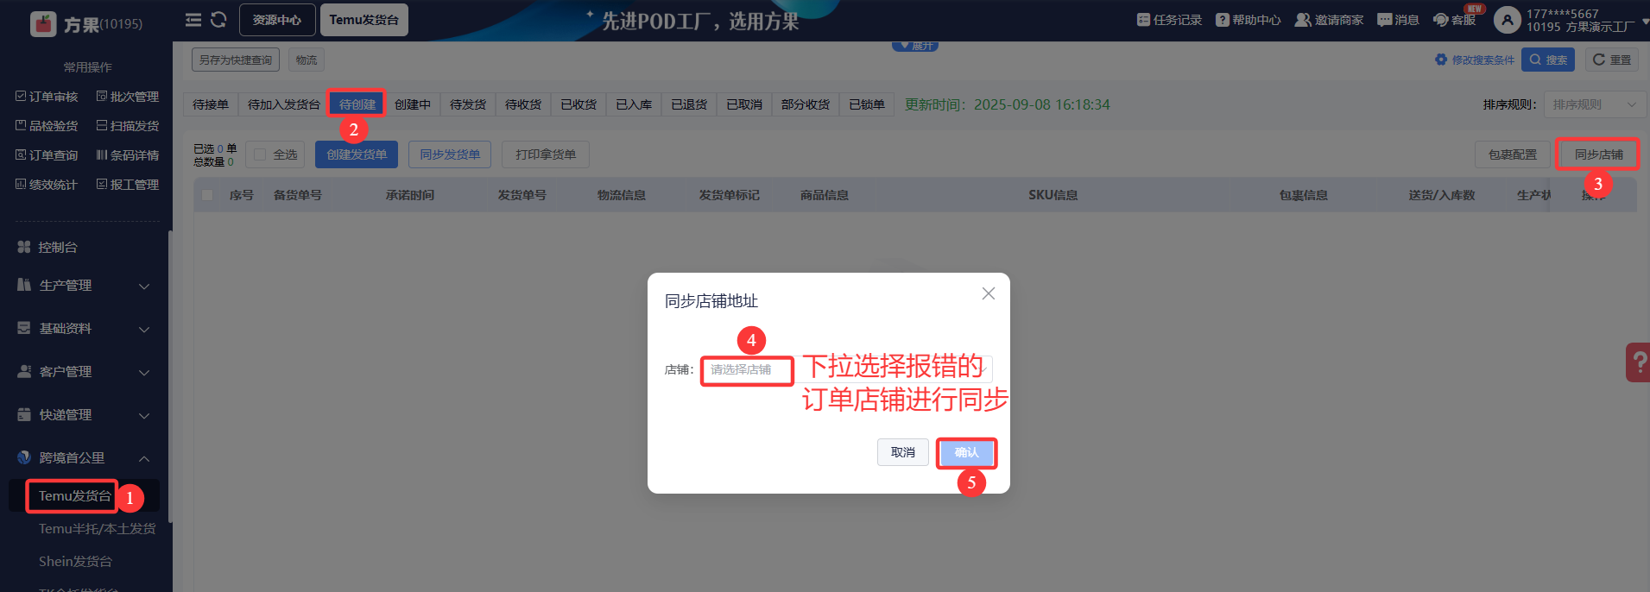This screenshot has width=1650, height=592.
Task: Switch to the 待创建 tab
Action: coord(357,104)
